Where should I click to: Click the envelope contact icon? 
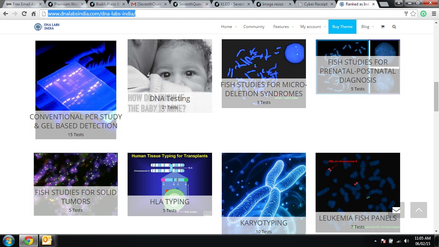coord(396,210)
